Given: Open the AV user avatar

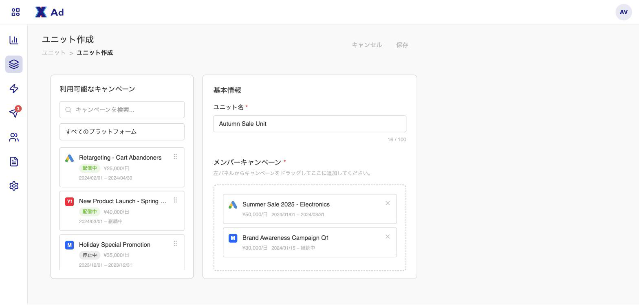Looking at the screenshot, I should tap(624, 12).
